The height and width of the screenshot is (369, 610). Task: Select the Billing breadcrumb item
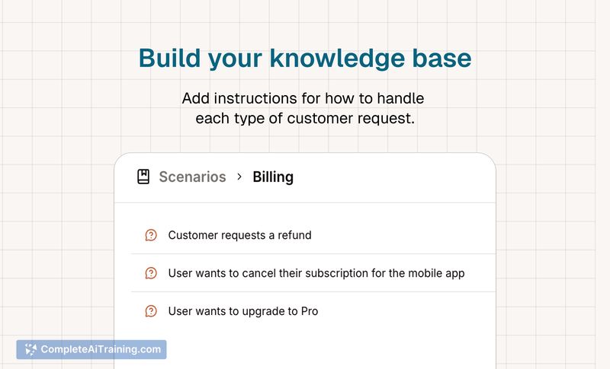tap(273, 177)
